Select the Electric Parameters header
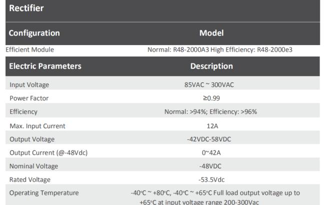The height and width of the screenshot is (205, 325). point(45,66)
